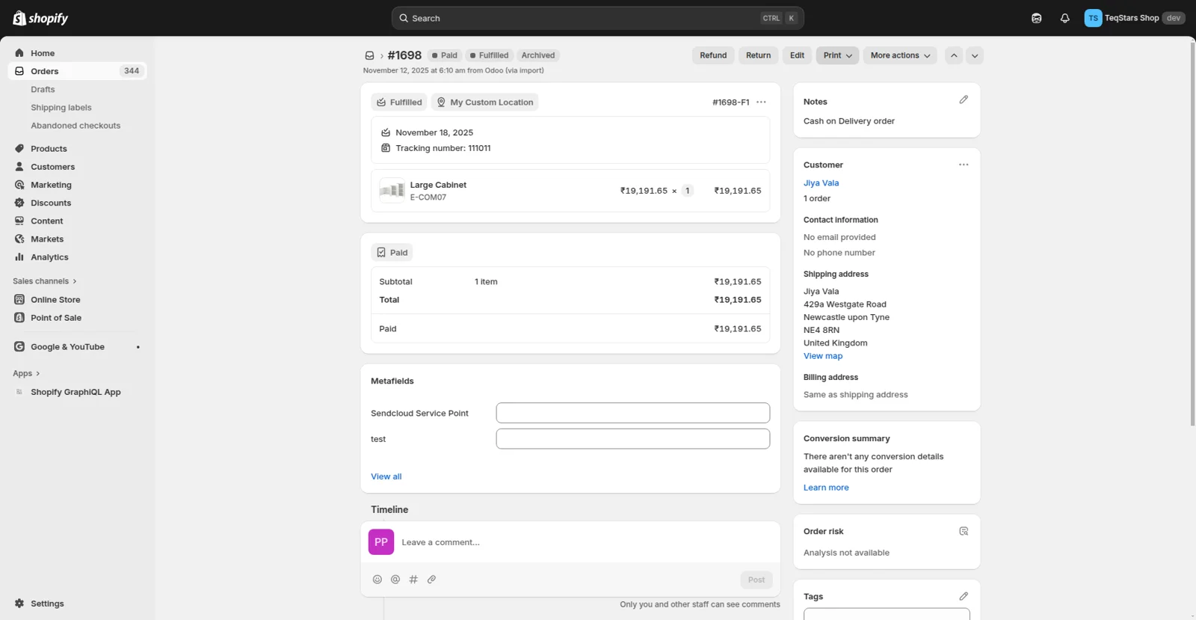Click the Sendcloud Service Point field

(x=632, y=413)
